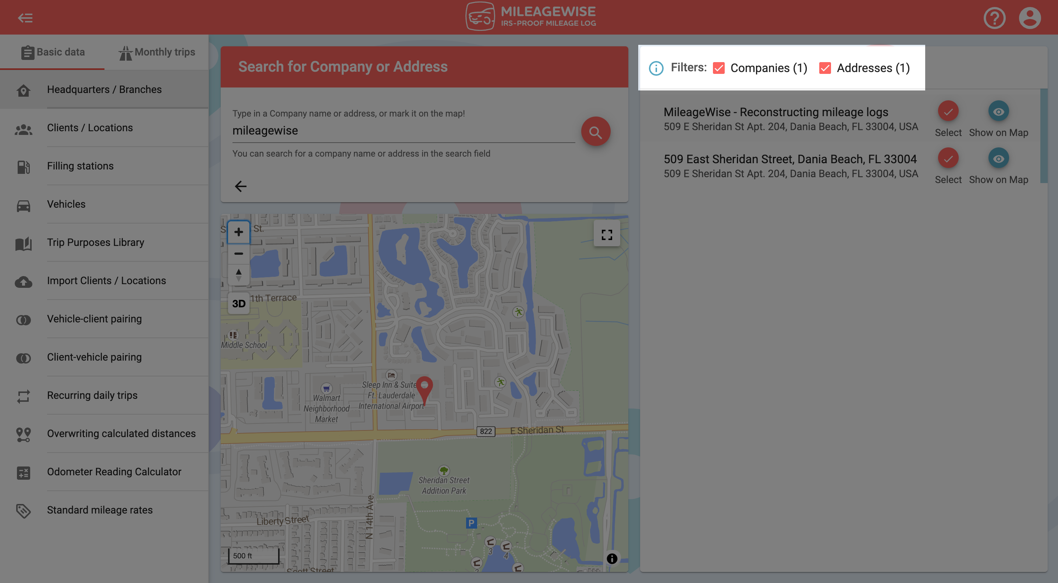
Task: Open Vehicle-client pairing
Action: [x=104, y=318]
